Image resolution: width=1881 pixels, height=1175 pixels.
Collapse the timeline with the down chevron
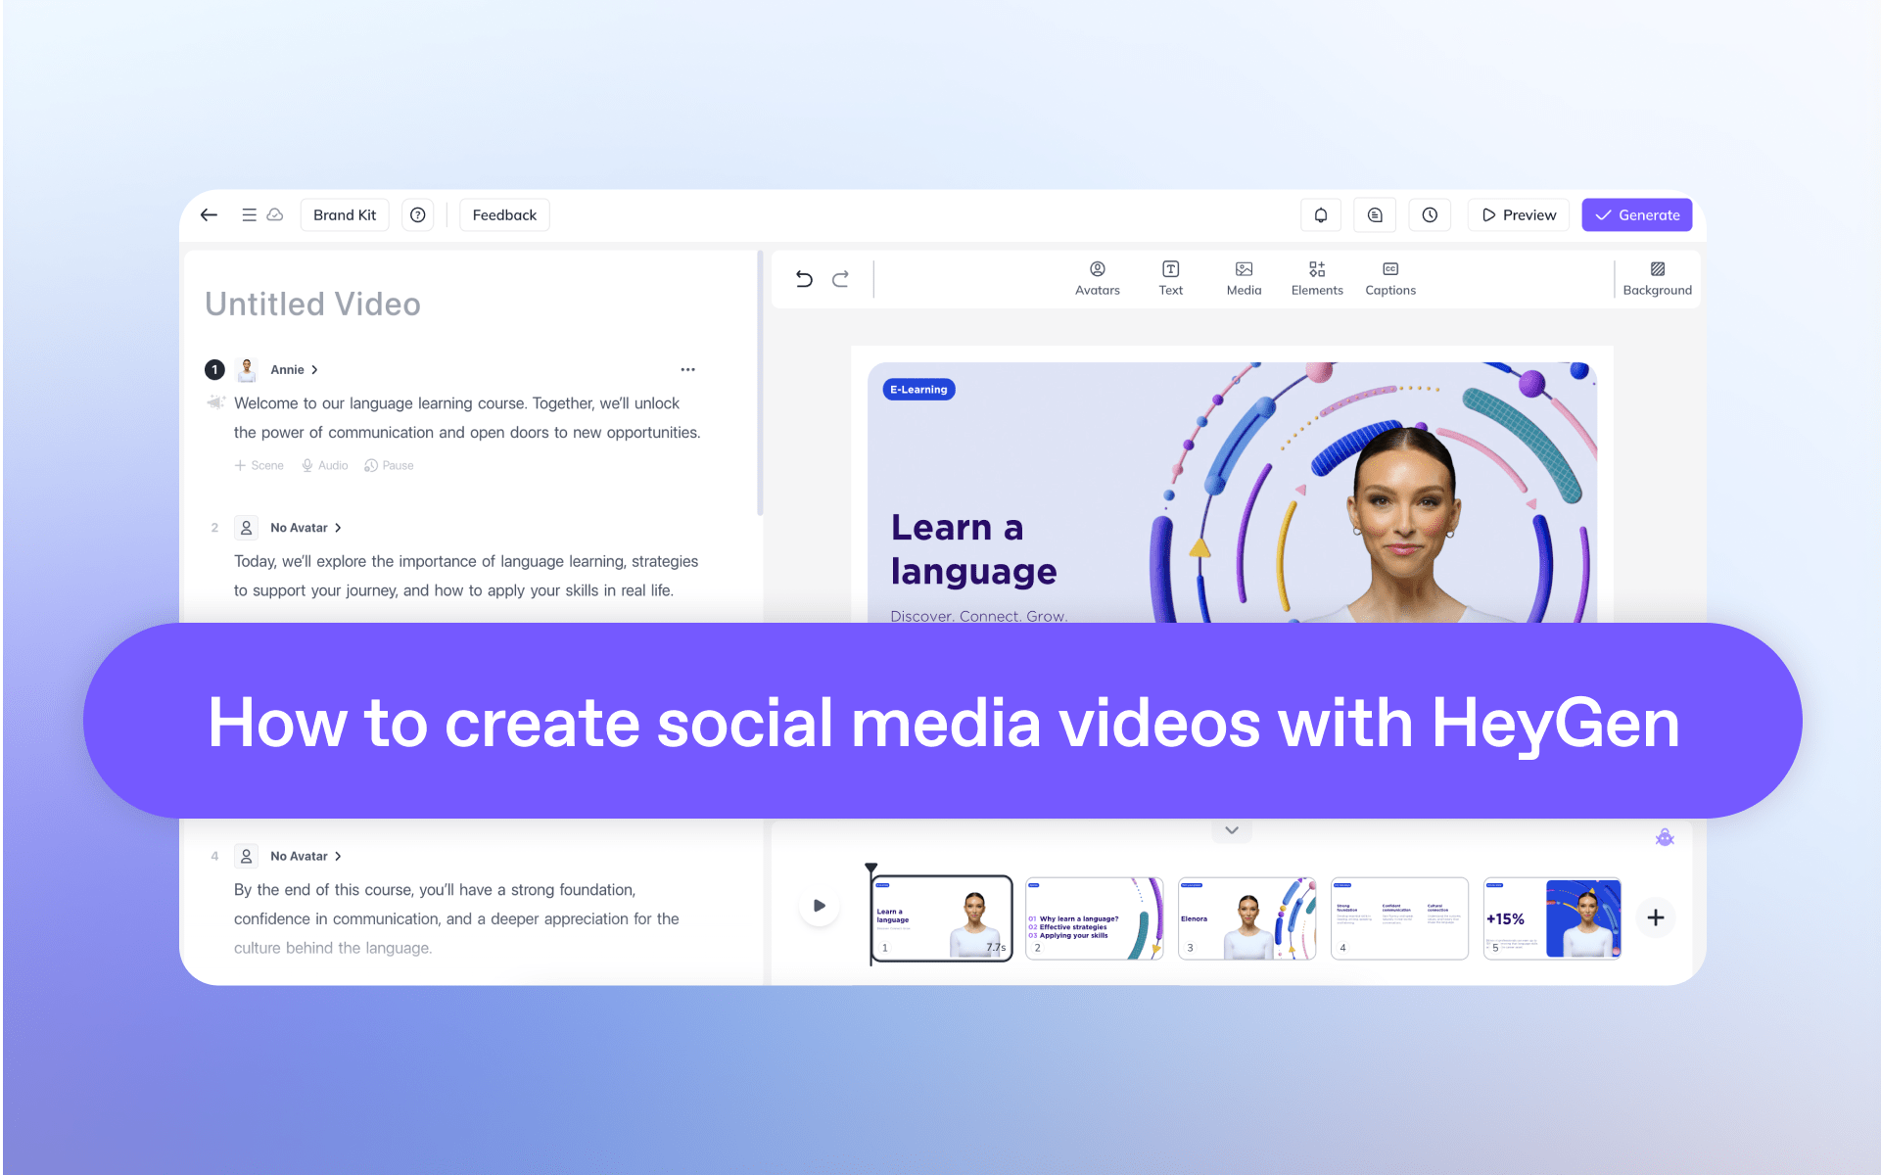(1232, 830)
